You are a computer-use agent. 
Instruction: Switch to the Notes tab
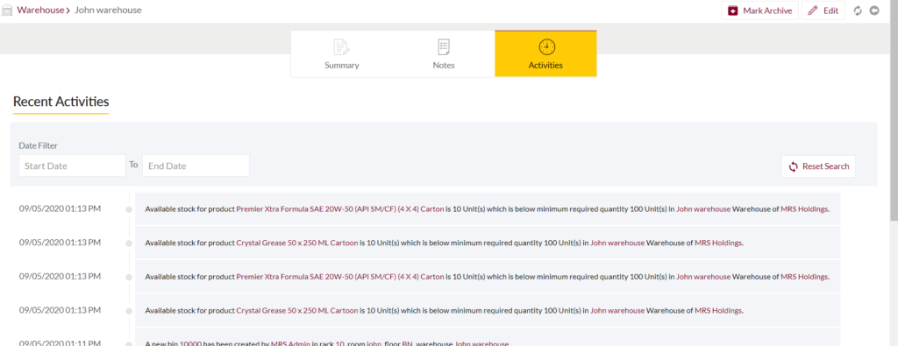[x=444, y=53]
